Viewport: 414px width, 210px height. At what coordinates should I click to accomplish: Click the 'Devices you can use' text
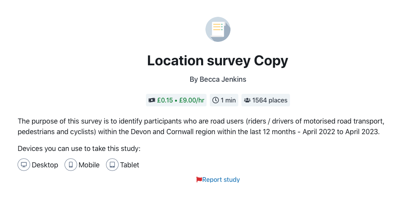pos(79,149)
